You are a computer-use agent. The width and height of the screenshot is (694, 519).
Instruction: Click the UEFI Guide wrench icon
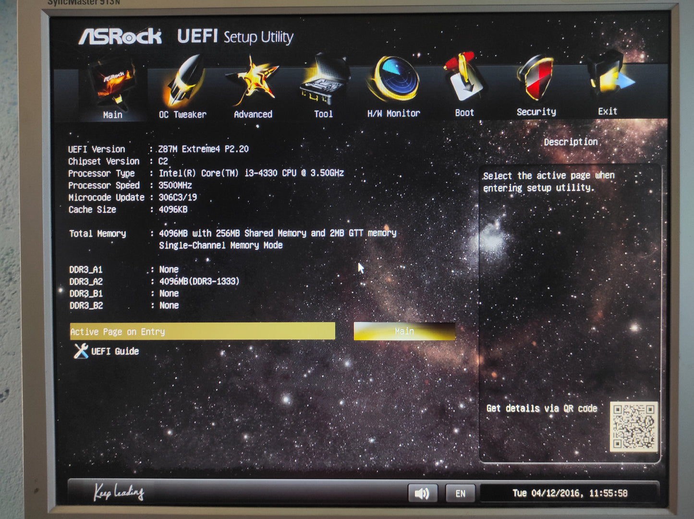[81, 351]
